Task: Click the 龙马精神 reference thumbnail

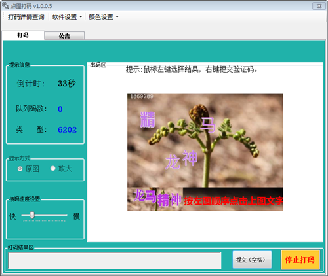Action: (155, 199)
